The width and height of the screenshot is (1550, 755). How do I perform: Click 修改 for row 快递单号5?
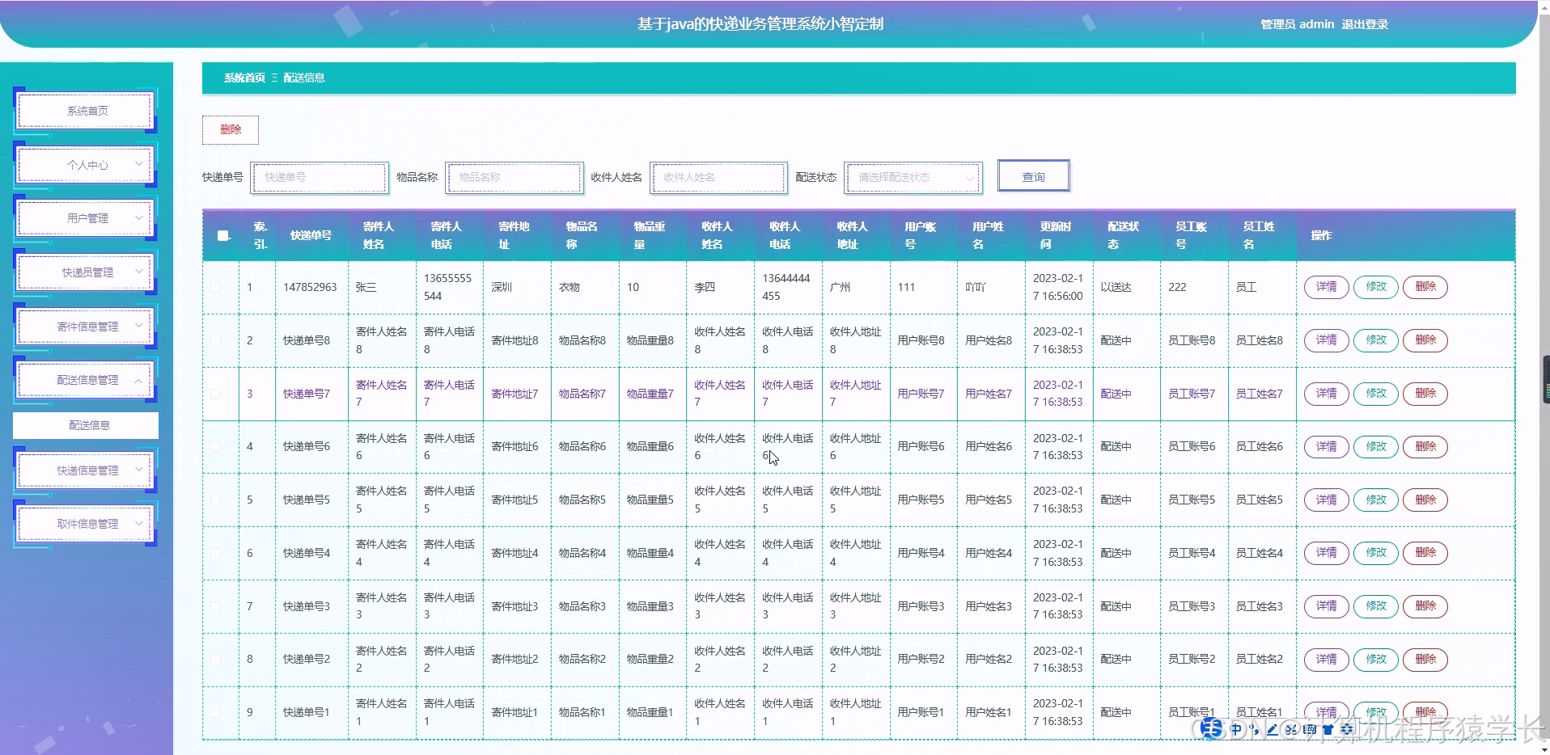click(x=1376, y=500)
